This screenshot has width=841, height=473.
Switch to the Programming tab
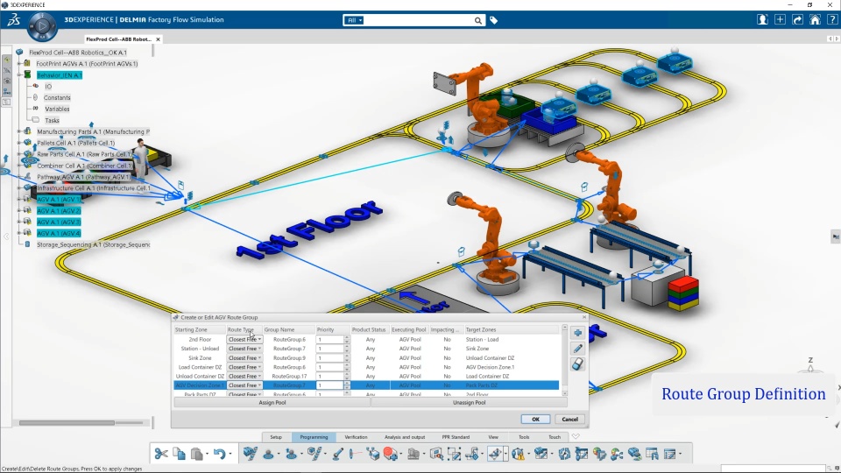(314, 437)
